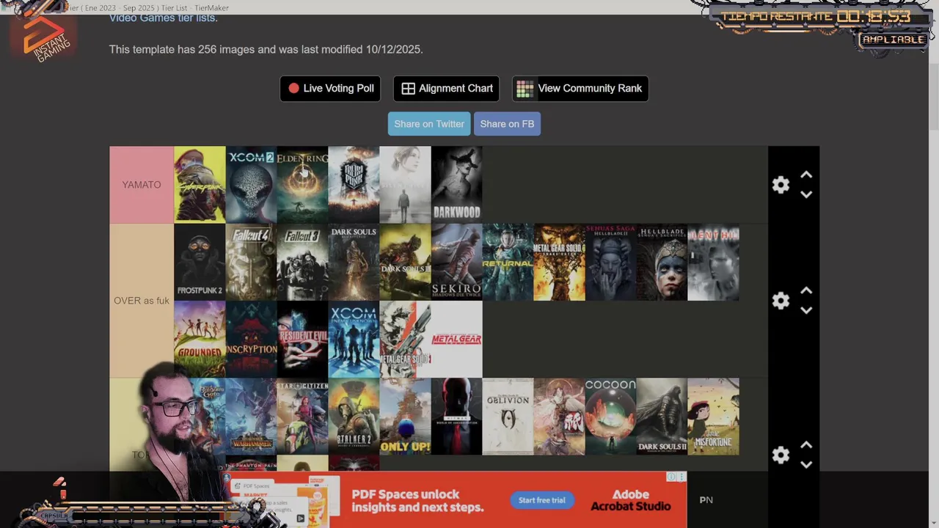The width and height of the screenshot is (939, 528).
Task: Open the AdChoices info icon on ad
Action: [671, 477]
